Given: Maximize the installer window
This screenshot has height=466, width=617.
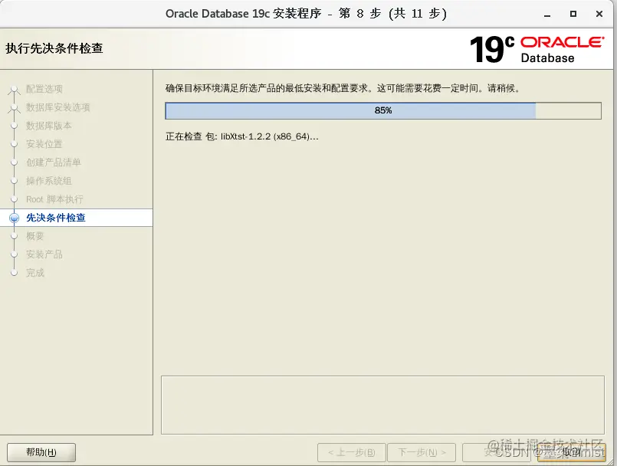Looking at the screenshot, I should (x=573, y=14).
